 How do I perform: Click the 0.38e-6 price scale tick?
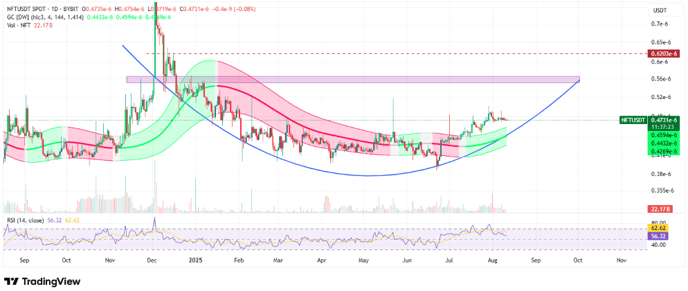pos(661,174)
